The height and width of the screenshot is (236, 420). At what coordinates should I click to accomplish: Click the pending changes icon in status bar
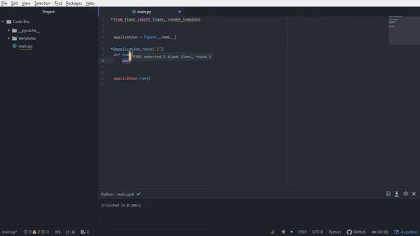[x=85, y=232]
